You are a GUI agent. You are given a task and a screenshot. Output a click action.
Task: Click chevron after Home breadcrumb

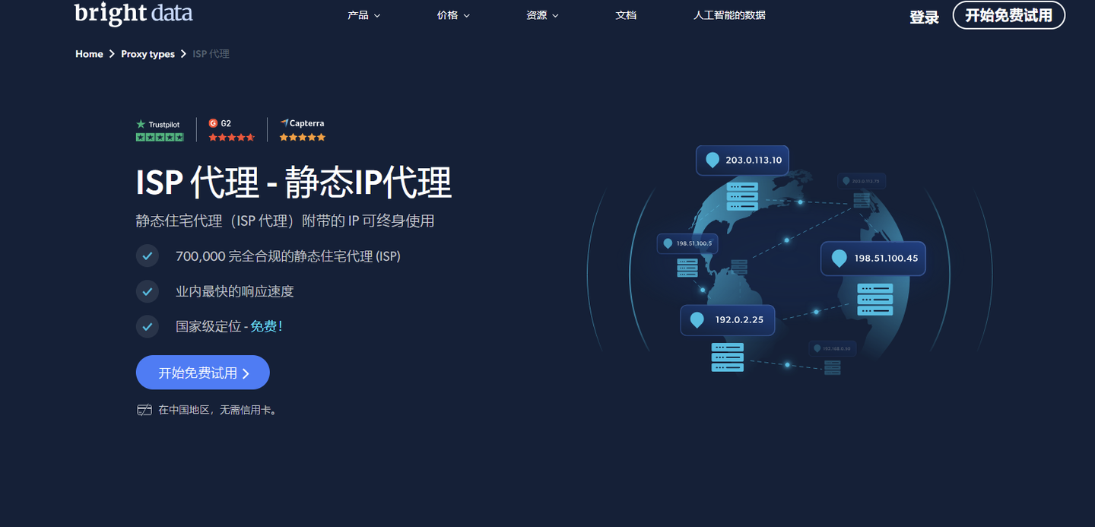click(112, 54)
